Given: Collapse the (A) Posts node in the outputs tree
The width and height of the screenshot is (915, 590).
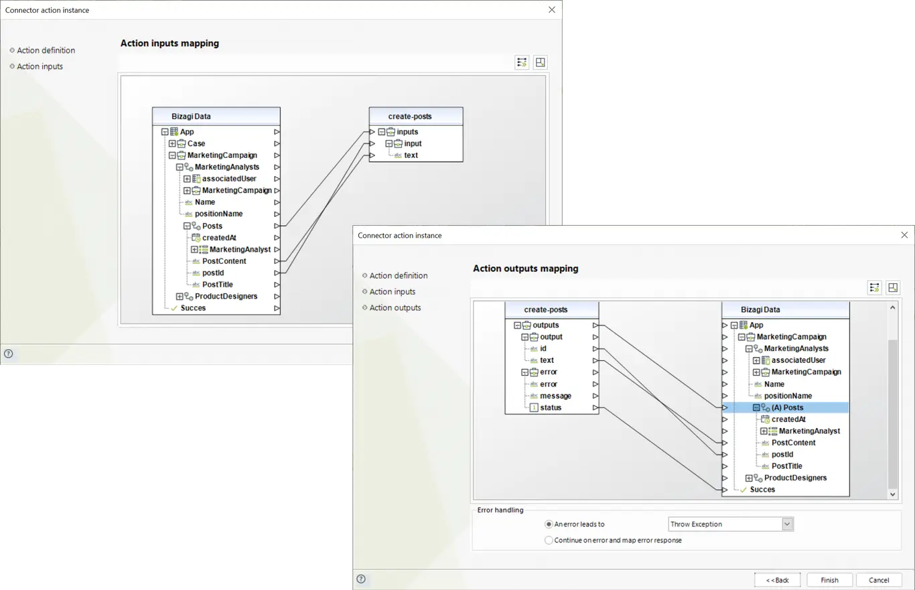Looking at the screenshot, I should click(x=756, y=407).
